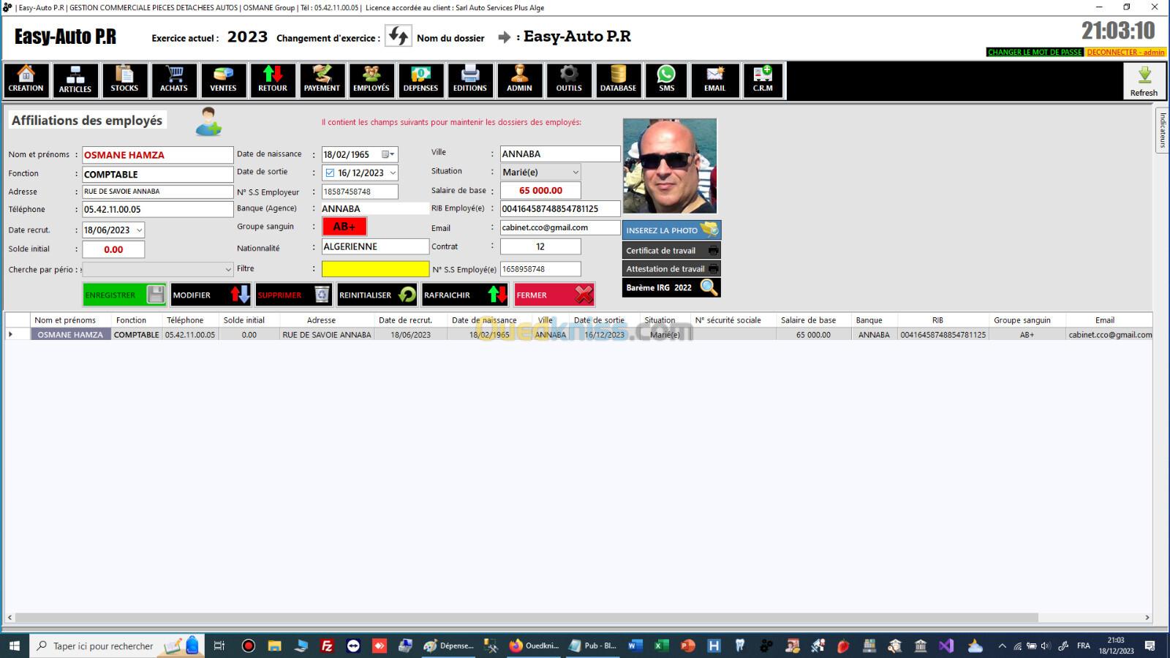Expand the Cherche par période combo box
1170x658 pixels.
click(227, 270)
